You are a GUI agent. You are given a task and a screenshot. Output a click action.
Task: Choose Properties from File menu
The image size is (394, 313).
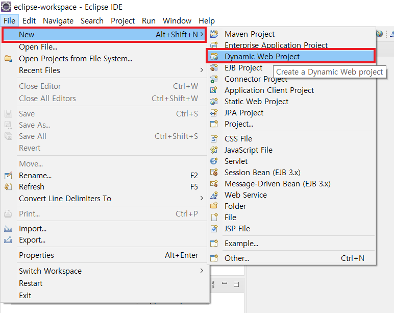105,255
